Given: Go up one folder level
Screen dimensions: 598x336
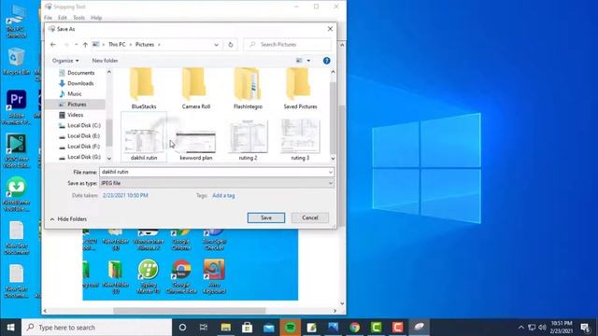Looking at the screenshot, I should 85,45.
